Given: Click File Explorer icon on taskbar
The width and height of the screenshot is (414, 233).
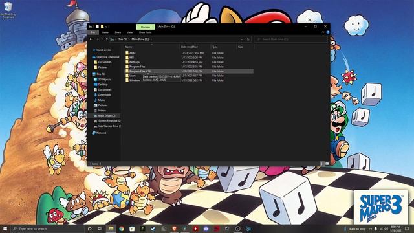Looking at the screenshot, I should point(111,228).
